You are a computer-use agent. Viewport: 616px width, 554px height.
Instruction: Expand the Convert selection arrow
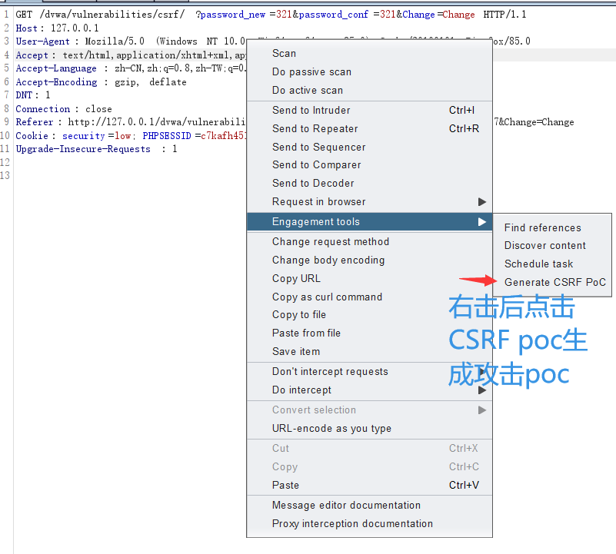[x=482, y=410]
